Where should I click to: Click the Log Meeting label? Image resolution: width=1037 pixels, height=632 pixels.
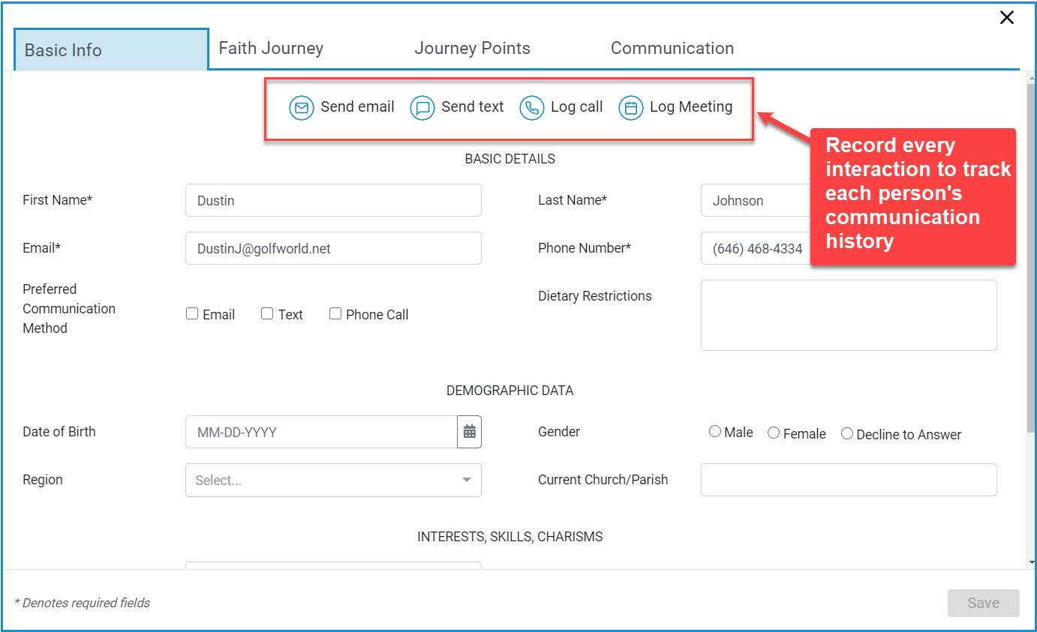(x=691, y=107)
